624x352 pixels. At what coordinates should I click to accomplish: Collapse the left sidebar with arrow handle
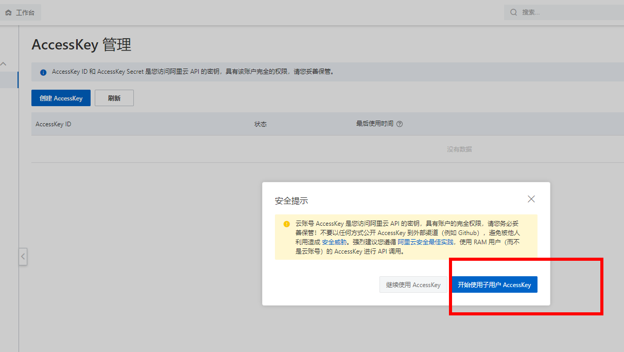pyautogui.click(x=23, y=257)
